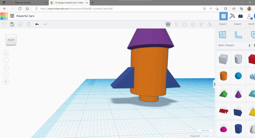Click the Home view button
255x138 pixels.
(6, 53)
